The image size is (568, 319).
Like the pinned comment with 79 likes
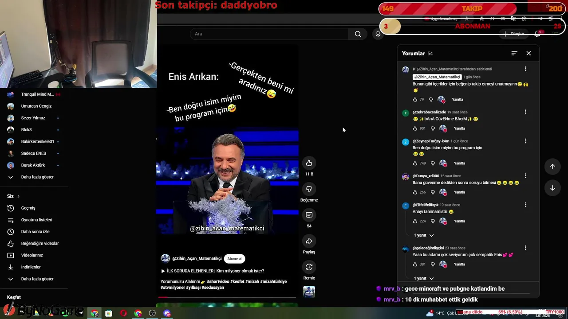click(x=415, y=100)
